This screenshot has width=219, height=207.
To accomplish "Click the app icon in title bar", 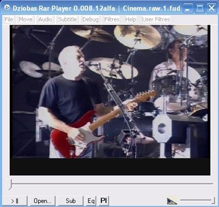I will click(7, 8).
